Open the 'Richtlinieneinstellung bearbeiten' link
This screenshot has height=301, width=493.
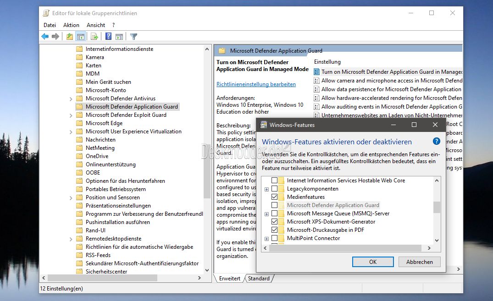pyautogui.click(x=256, y=84)
